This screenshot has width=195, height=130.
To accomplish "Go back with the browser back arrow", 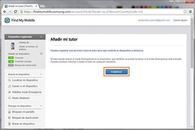I will tap(5, 12).
